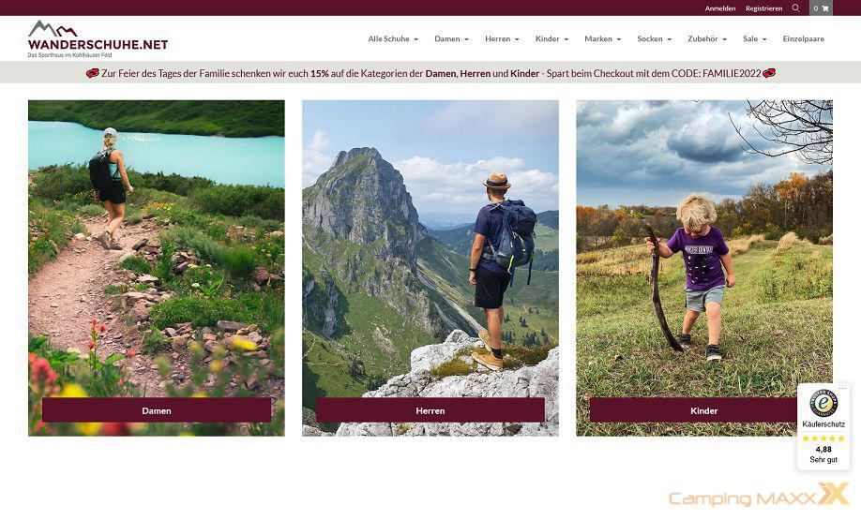861x520 pixels.
Task: Open the Herren navigation dropdown
Action: [502, 39]
